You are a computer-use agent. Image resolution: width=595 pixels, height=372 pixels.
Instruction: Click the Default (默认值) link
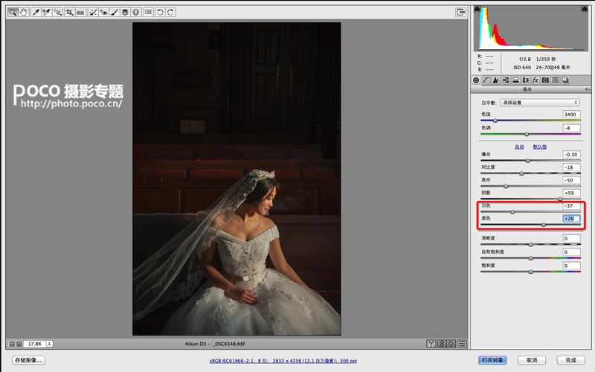coord(540,147)
